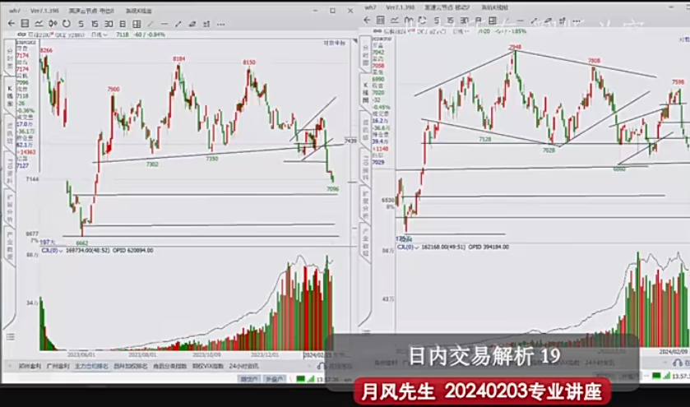This screenshot has height=407, width=690.
Task: Click 7118 -60 / -0.84% quote in left header
Action: [141, 35]
